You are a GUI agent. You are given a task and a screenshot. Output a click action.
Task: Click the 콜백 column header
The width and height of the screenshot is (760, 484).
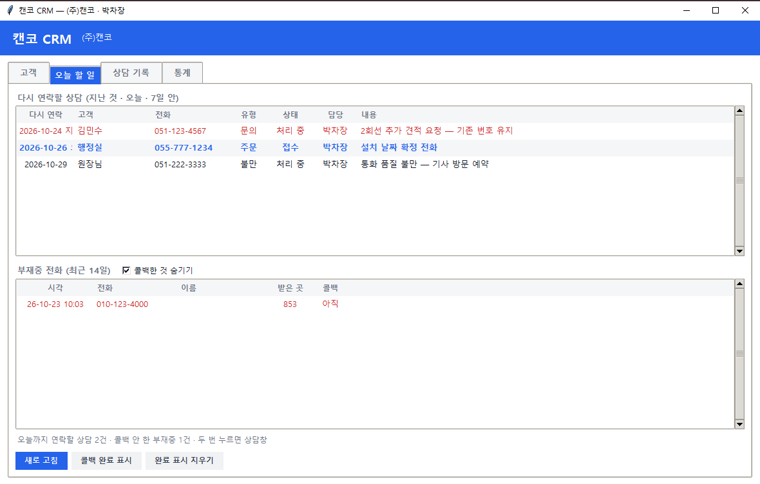point(330,288)
